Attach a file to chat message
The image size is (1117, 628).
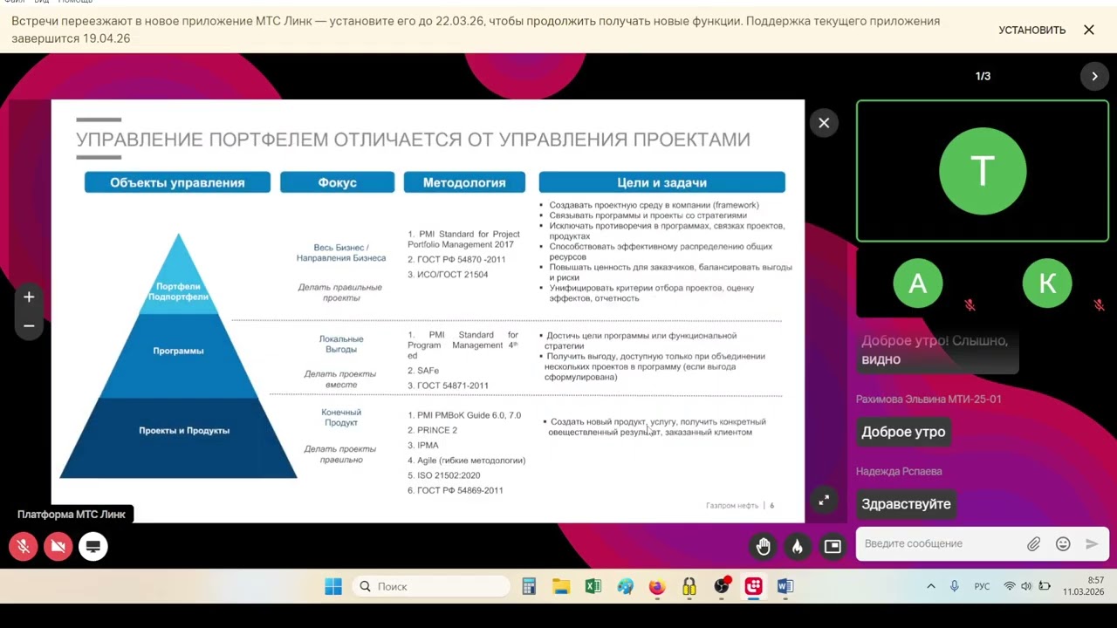coord(1033,543)
